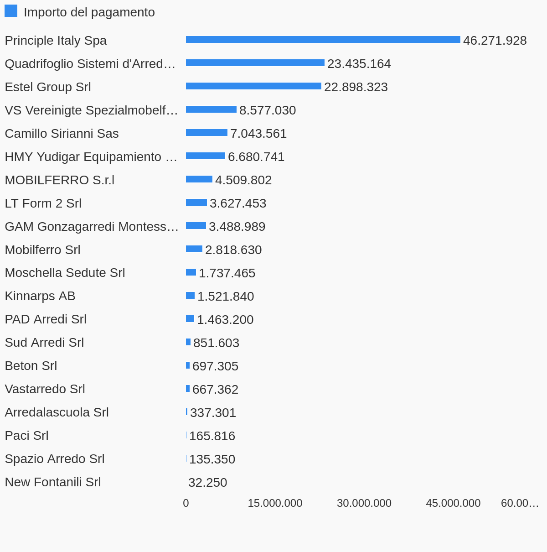Select the Quadrifoglio Sistemi bar
547x552 pixels.
[x=255, y=63]
